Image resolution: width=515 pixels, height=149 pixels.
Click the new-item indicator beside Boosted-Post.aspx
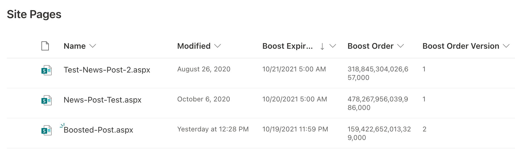tap(62, 125)
